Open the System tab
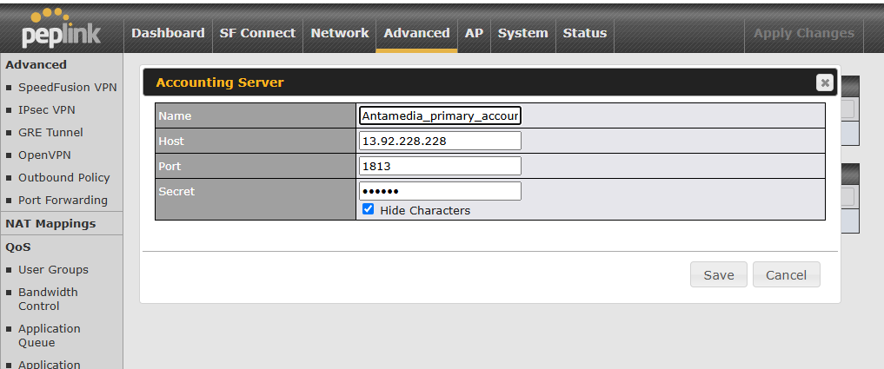 [x=522, y=33]
